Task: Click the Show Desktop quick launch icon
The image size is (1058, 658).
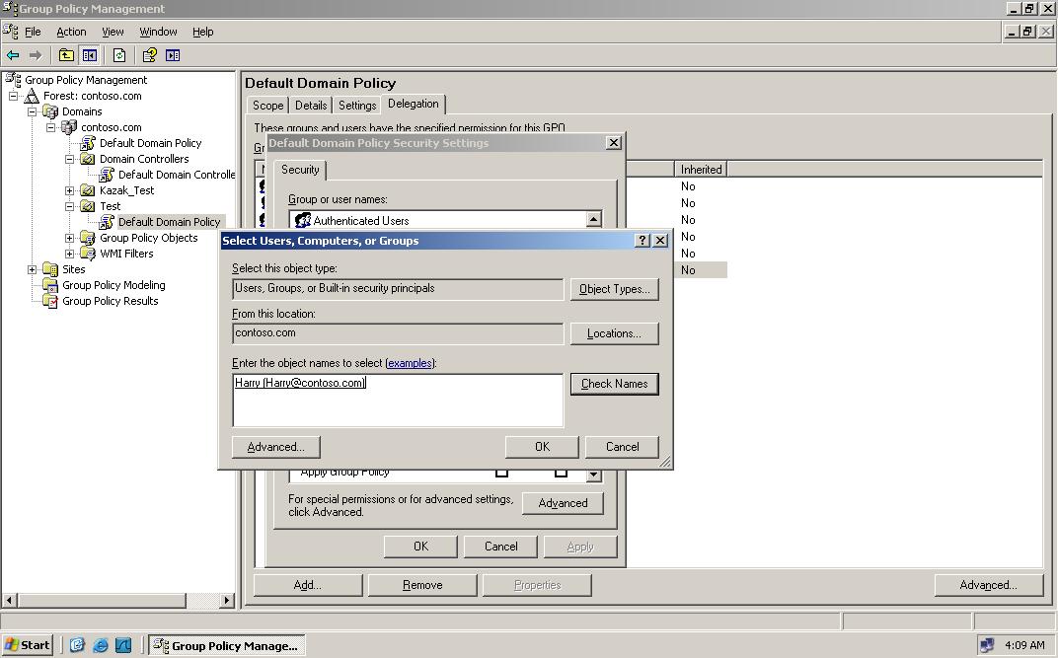Action: [x=77, y=645]
